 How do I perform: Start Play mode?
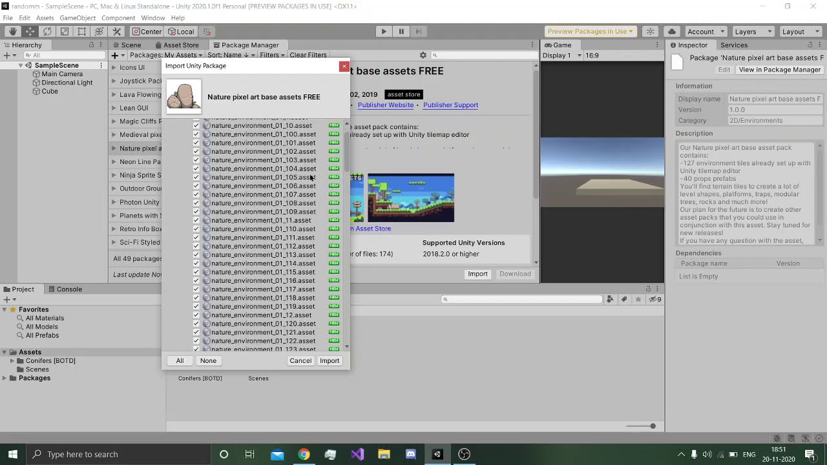click(384, 31)
